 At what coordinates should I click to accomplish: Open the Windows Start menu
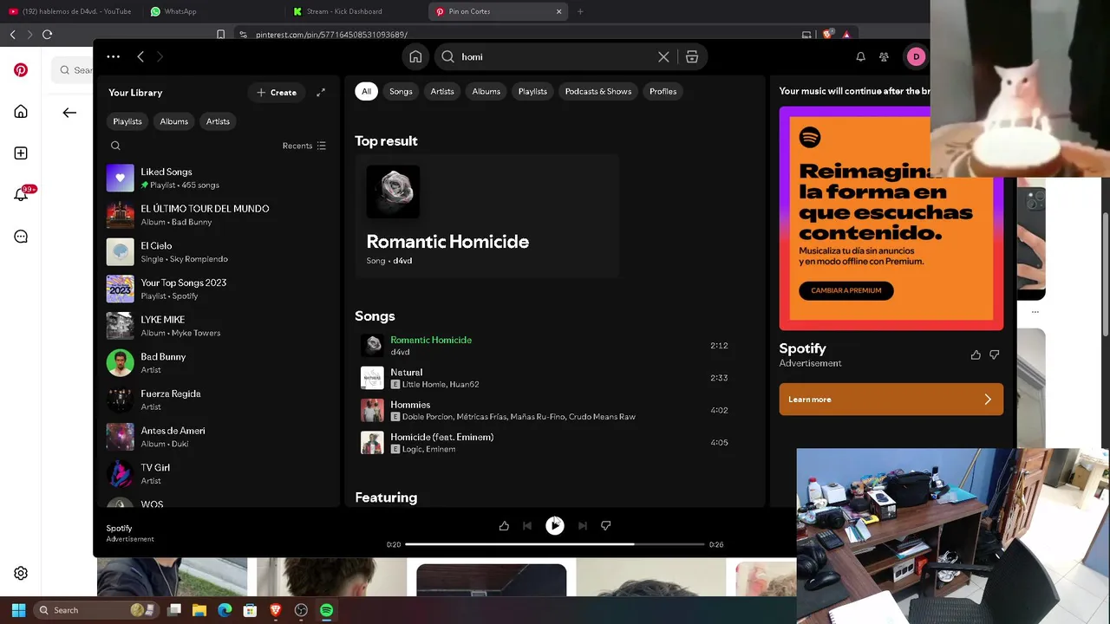(x=19, y=610)
